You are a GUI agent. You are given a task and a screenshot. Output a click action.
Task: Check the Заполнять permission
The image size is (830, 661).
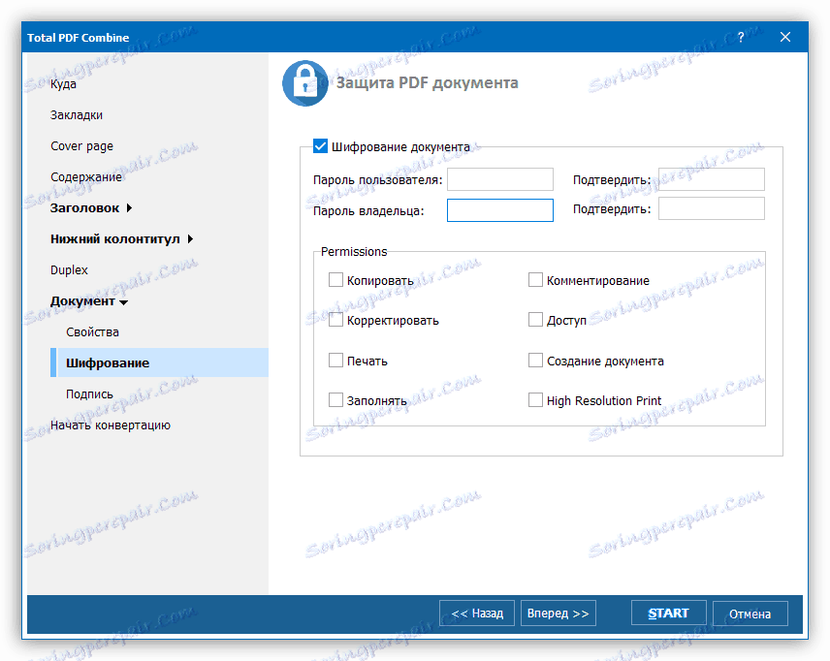(x=335, y=399)
